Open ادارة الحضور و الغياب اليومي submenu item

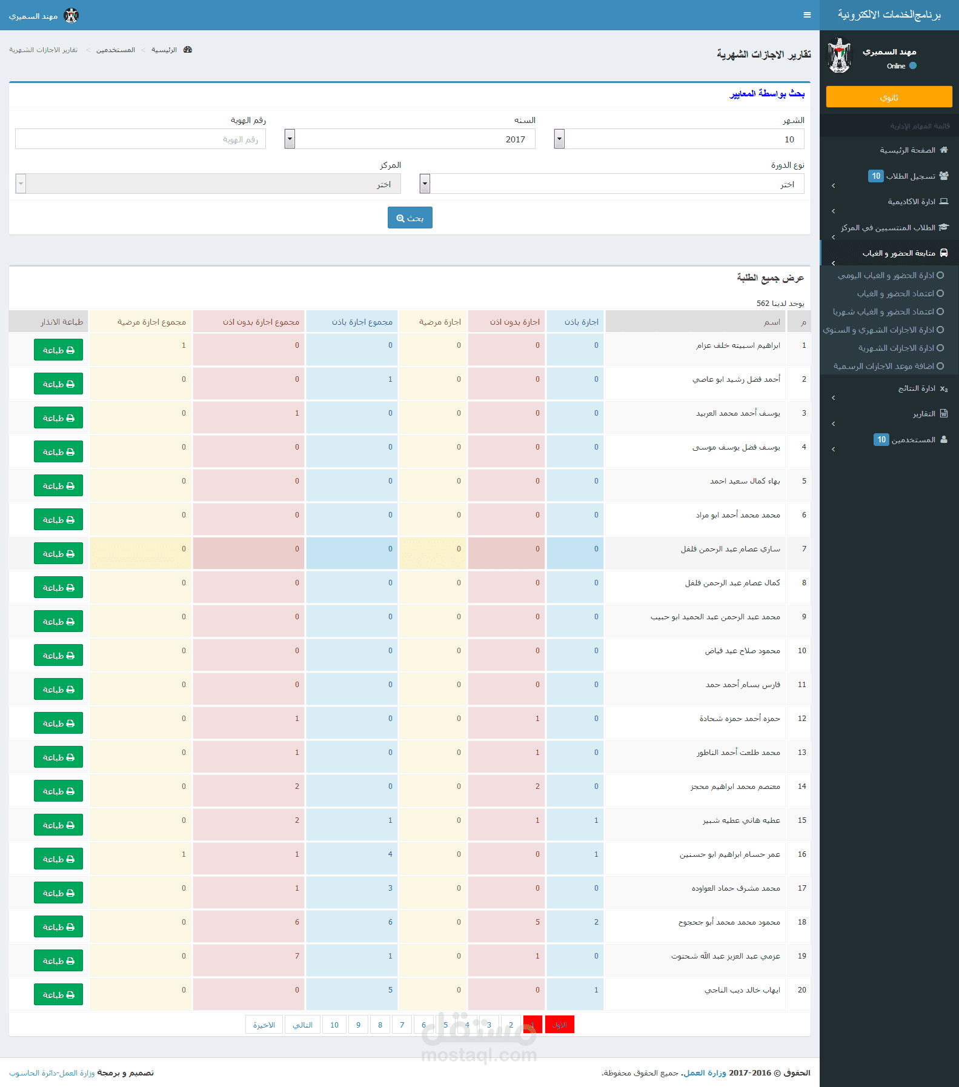[891, 275]
